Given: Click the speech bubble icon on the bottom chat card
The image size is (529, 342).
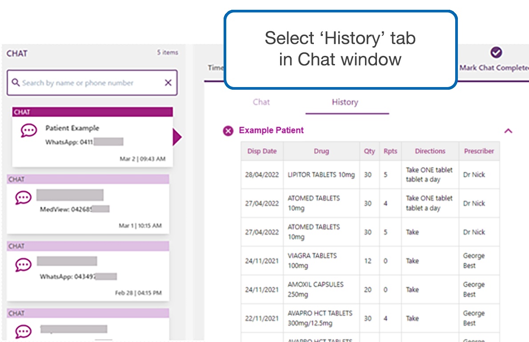Looking at the screenshot, I should tap(23, 331).
